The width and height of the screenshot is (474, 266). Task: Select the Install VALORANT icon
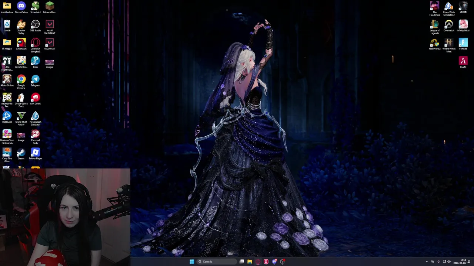click(50, 27)
